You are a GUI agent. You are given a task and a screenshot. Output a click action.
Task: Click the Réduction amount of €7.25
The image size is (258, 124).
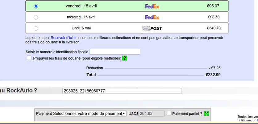click(x=214, y=68)
